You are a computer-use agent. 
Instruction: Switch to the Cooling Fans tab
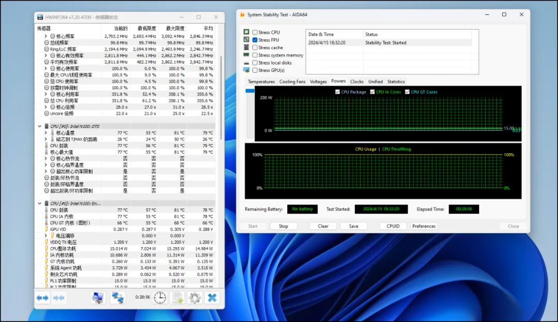pos(292,82)
